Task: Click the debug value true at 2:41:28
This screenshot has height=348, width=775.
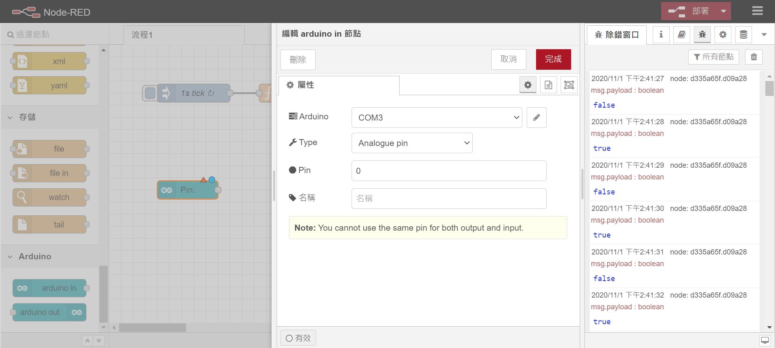Action: pos(602,148)
